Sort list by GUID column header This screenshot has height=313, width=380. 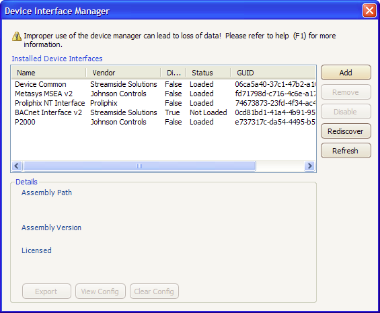[x=273, y=73]
